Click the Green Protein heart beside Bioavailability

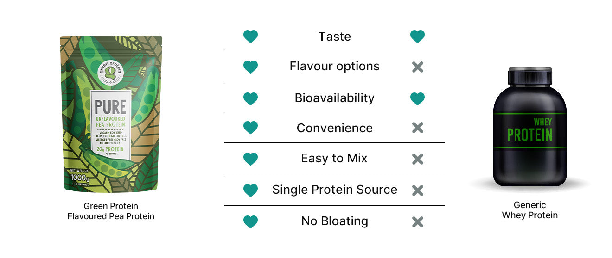(250, 98)
